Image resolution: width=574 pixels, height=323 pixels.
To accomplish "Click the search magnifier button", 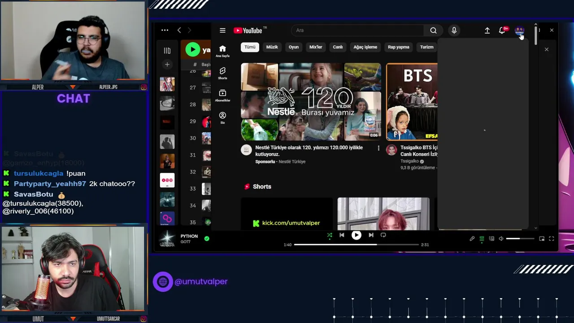I will click(433, 30).
